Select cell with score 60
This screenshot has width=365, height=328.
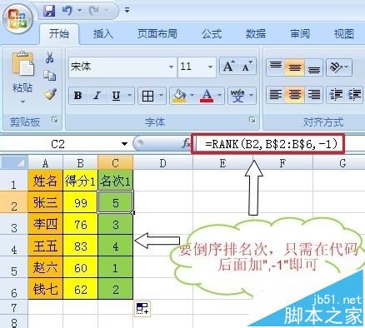coord(81,267)
